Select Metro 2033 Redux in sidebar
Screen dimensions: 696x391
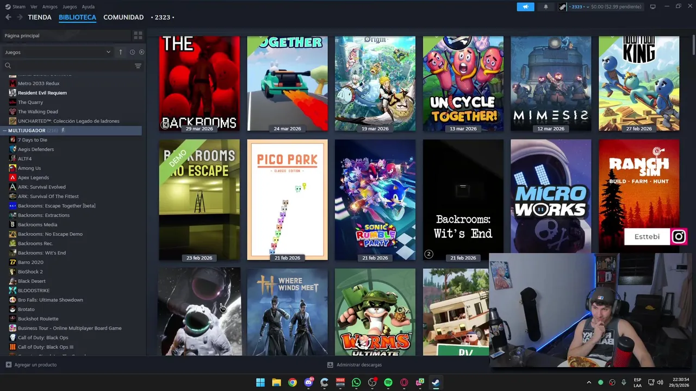(x=39, y=84)
